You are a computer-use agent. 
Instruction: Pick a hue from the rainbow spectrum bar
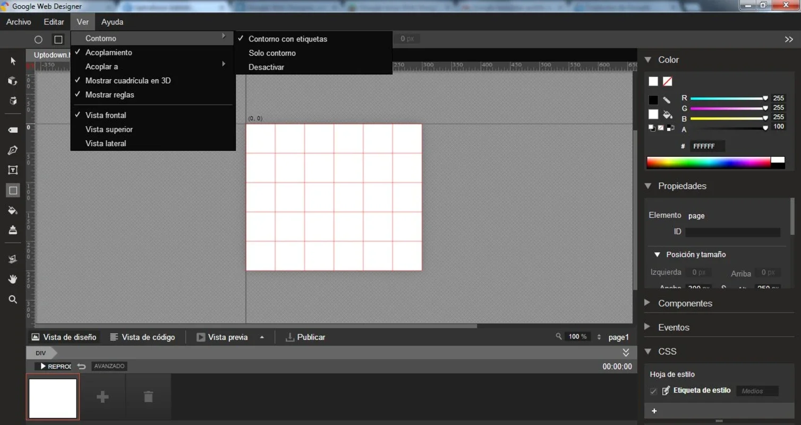point(709,163)
